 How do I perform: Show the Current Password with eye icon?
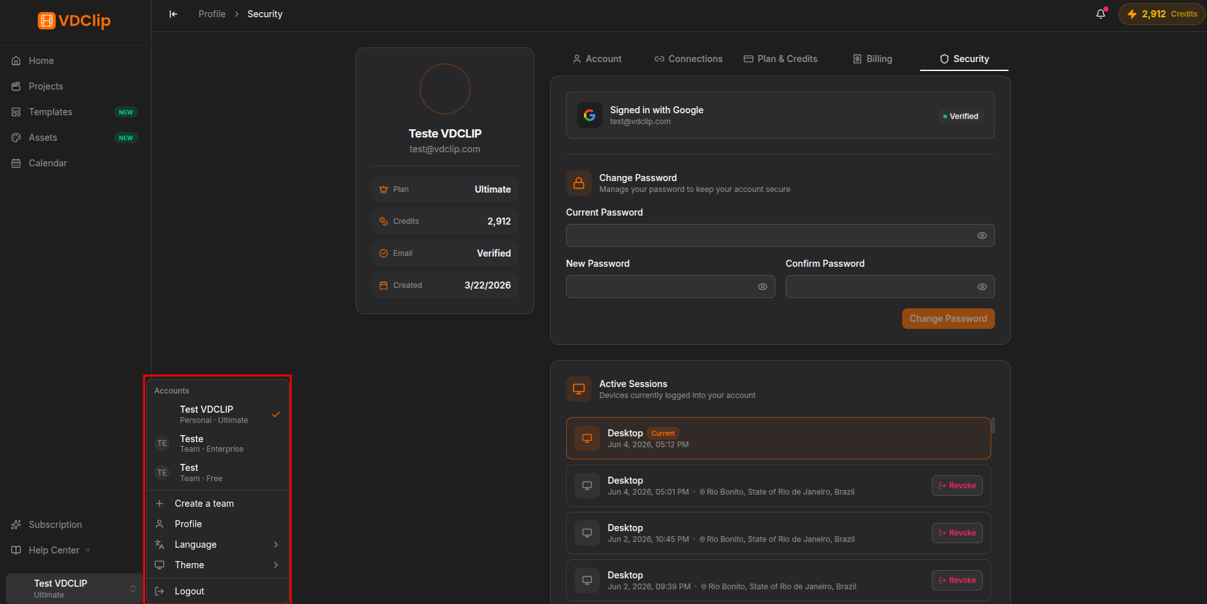[x=982, y=235]
